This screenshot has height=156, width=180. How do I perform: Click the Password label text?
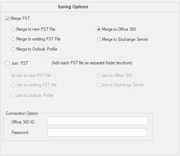click(x=20, y=133)
